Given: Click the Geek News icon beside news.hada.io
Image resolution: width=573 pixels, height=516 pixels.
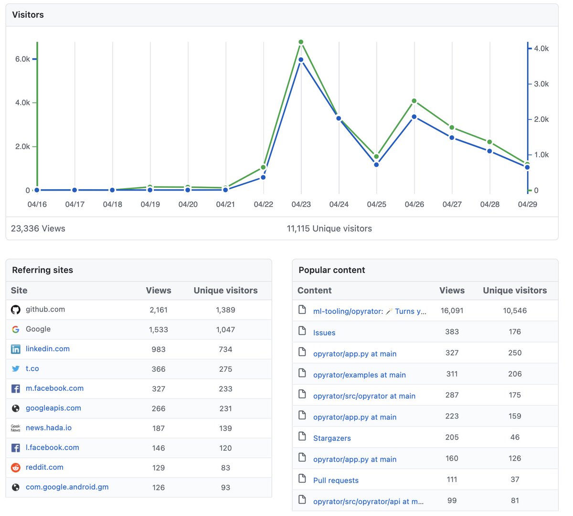Looking at the screenshot, I should 16,428.
